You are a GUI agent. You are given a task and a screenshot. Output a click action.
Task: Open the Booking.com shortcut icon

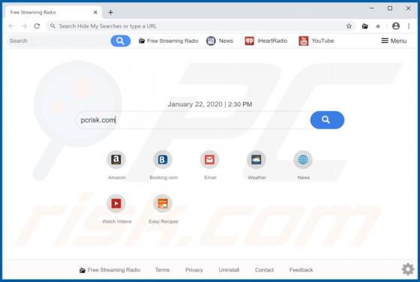[x=163, y=160]
